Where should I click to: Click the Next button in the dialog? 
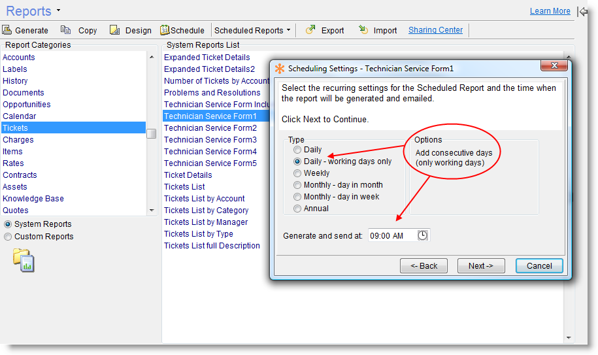point(480,266)
